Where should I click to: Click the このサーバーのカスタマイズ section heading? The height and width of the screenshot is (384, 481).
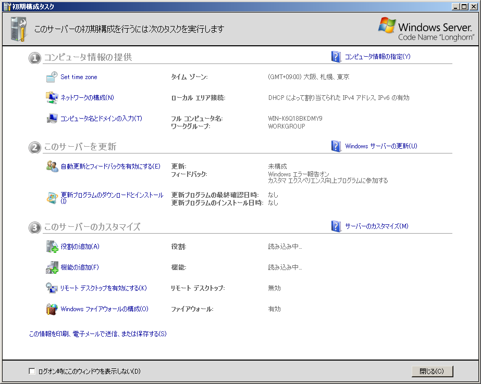(92, 227)
